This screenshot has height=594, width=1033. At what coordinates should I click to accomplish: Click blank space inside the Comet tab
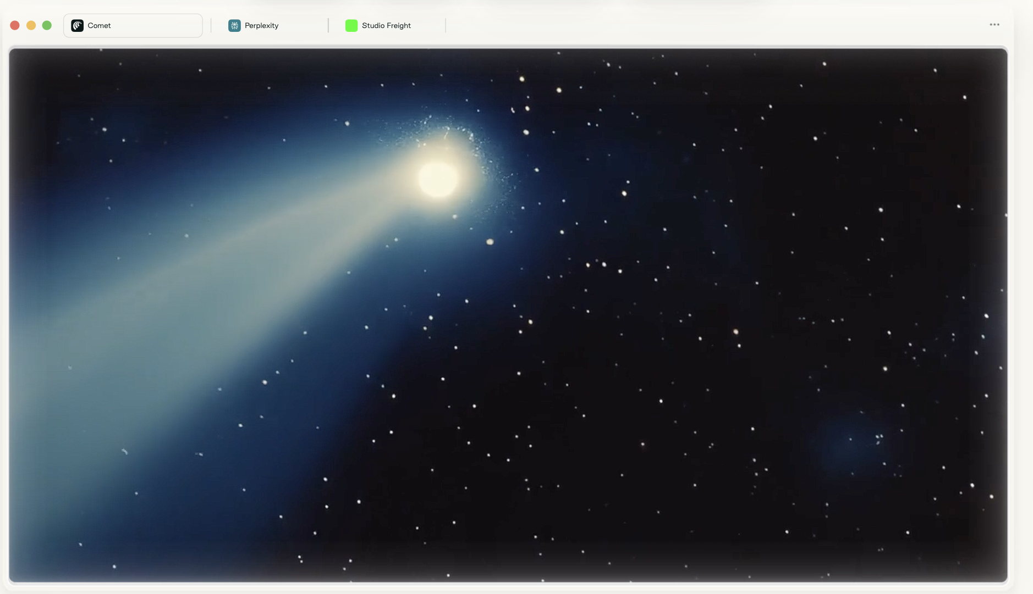click(160, 26)
